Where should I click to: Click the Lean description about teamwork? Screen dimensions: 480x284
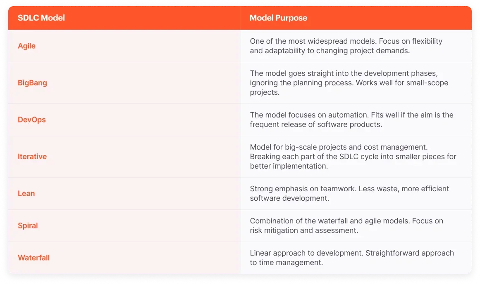[349, 193]
